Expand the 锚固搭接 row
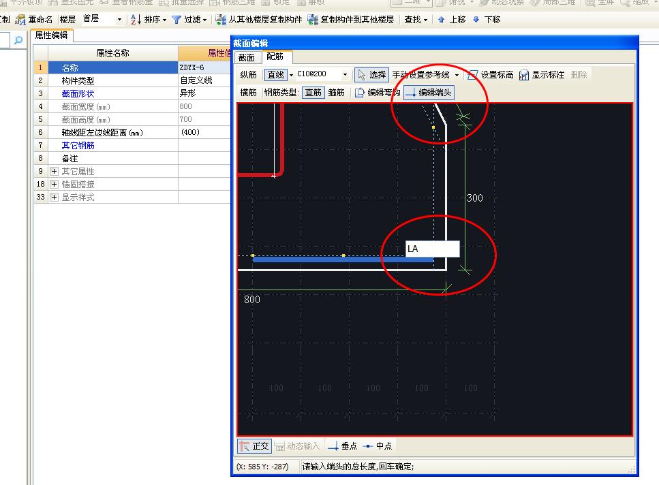This screenshot has width=659, height=485. [x=55, y=184]
